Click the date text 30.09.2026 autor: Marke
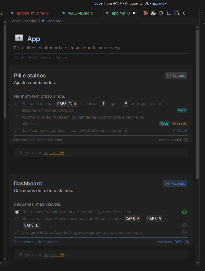 (x=41, y=58)
